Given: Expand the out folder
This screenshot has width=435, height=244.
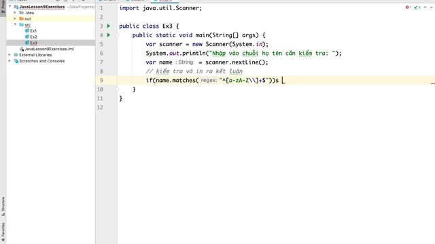Looking at the screenshot, I should click(x=15, y=18).
